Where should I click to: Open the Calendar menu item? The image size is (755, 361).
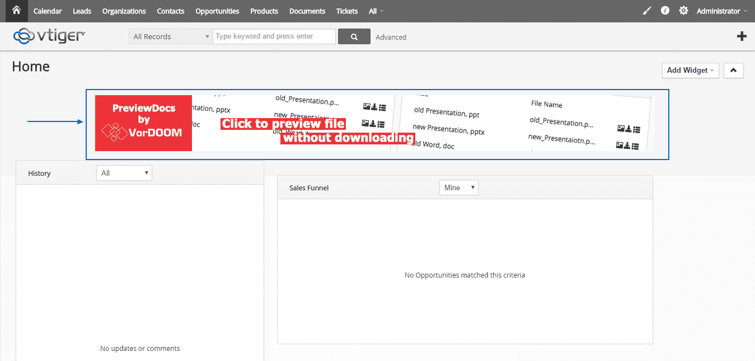(x=48, y=11)
